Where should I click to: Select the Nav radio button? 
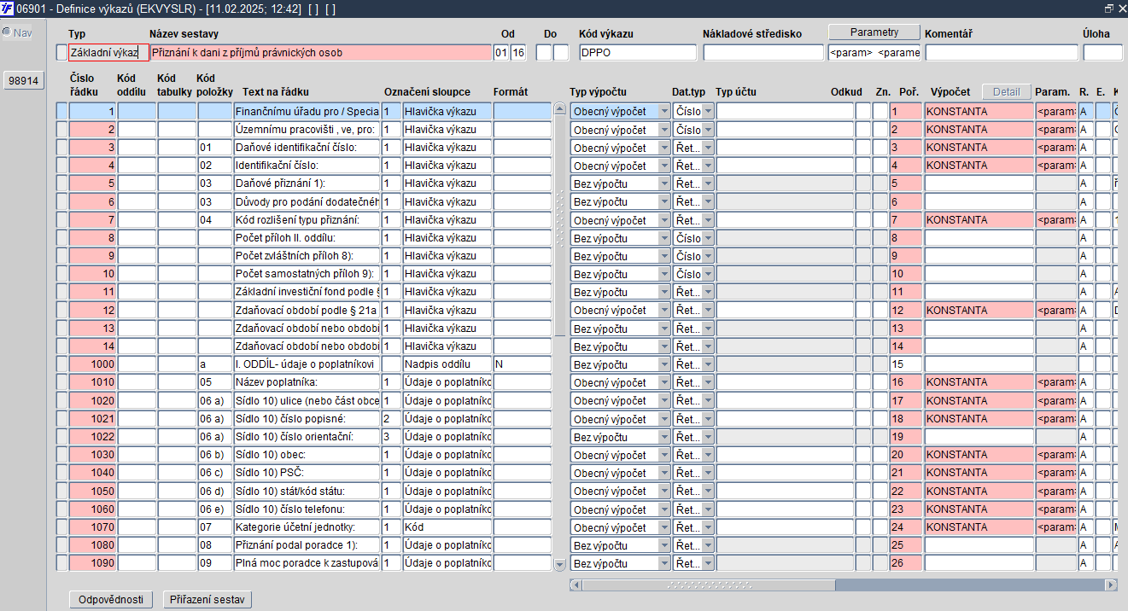point(7,32)
